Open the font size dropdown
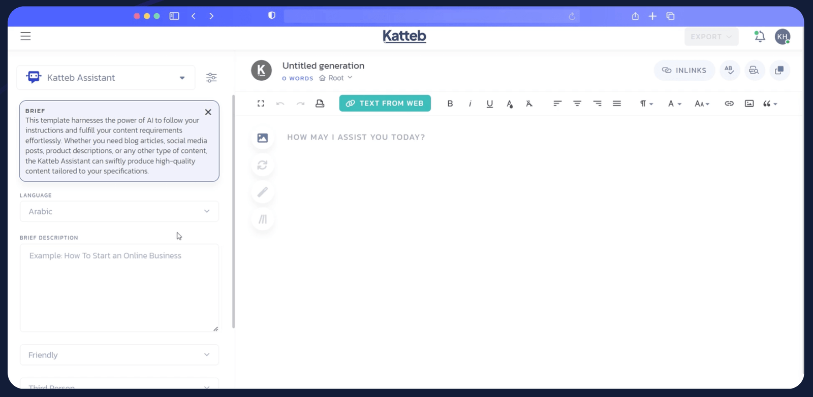Viewport: 813px width, 397px height. (x=702, y=104)
